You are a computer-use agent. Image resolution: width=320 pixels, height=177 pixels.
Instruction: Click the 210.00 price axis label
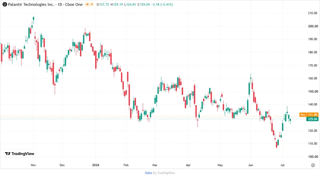tap(313, 13)
